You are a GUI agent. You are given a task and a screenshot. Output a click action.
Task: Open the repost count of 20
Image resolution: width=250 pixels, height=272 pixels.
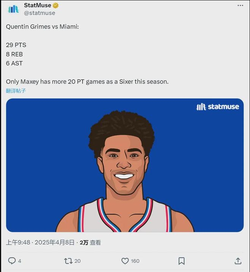click(x=78, y=261)
